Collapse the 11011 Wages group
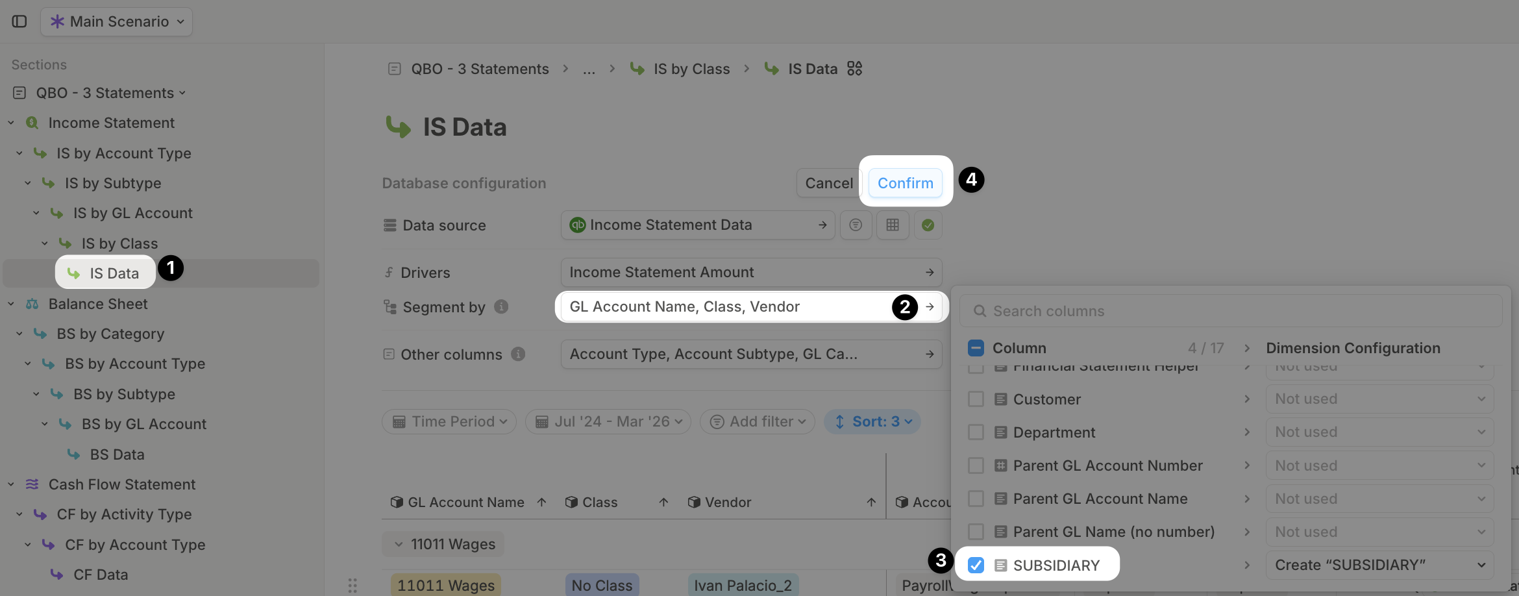 pyautogui.click(x=399, y=544)
